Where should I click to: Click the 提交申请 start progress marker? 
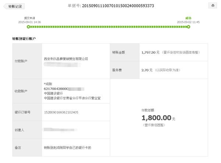point(28,27)
